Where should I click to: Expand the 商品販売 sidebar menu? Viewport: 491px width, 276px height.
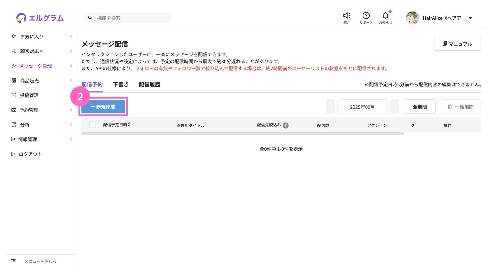coord(29,80)
